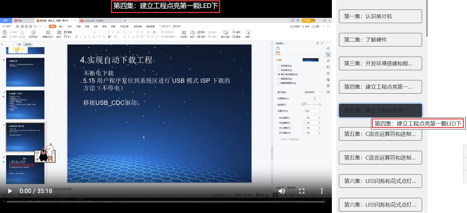The width and height of the screenshot is (467, 213).
Task: Open 放置方式 拉伸 dropdown
Action: (312, 111)
